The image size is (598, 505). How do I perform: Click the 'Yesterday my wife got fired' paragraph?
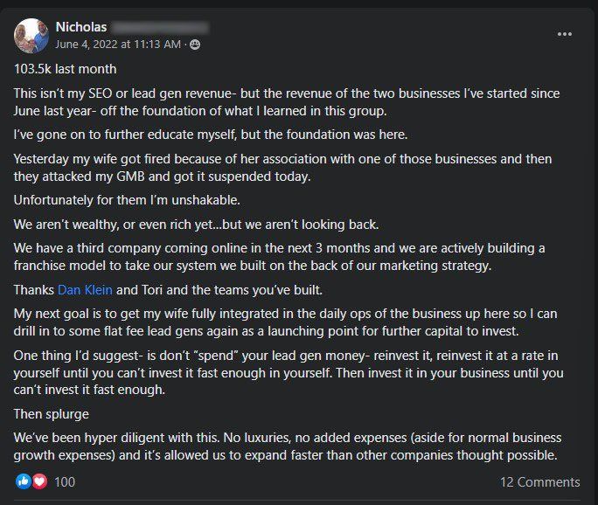[282, 168]
